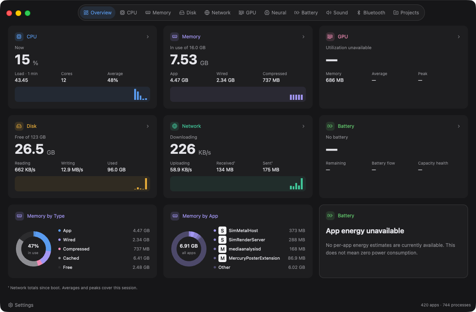
Task: Click the GPU Memory 686 MB value
Action: (x=335, y=80)
